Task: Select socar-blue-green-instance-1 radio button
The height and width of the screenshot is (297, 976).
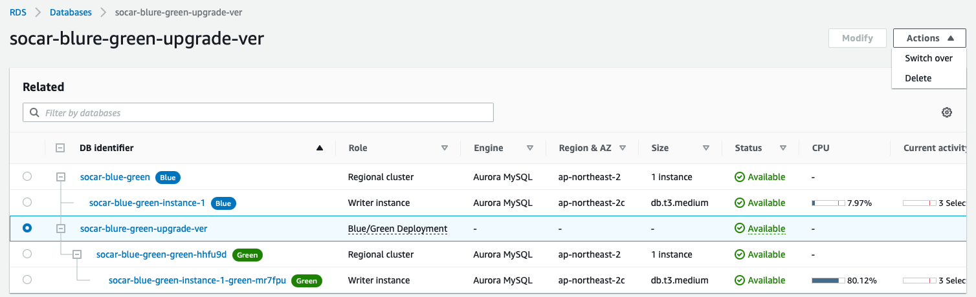Action: pyautogui.click(x=27, y=202)
